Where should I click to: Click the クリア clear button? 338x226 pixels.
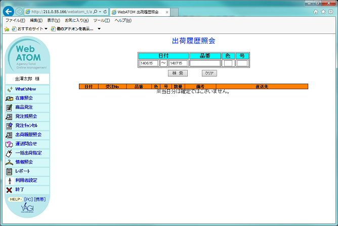[209, 73]
